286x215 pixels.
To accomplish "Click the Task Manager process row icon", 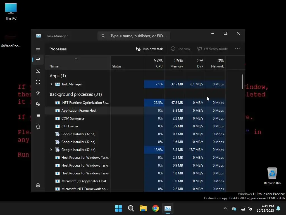I will (x=58, y=84).
